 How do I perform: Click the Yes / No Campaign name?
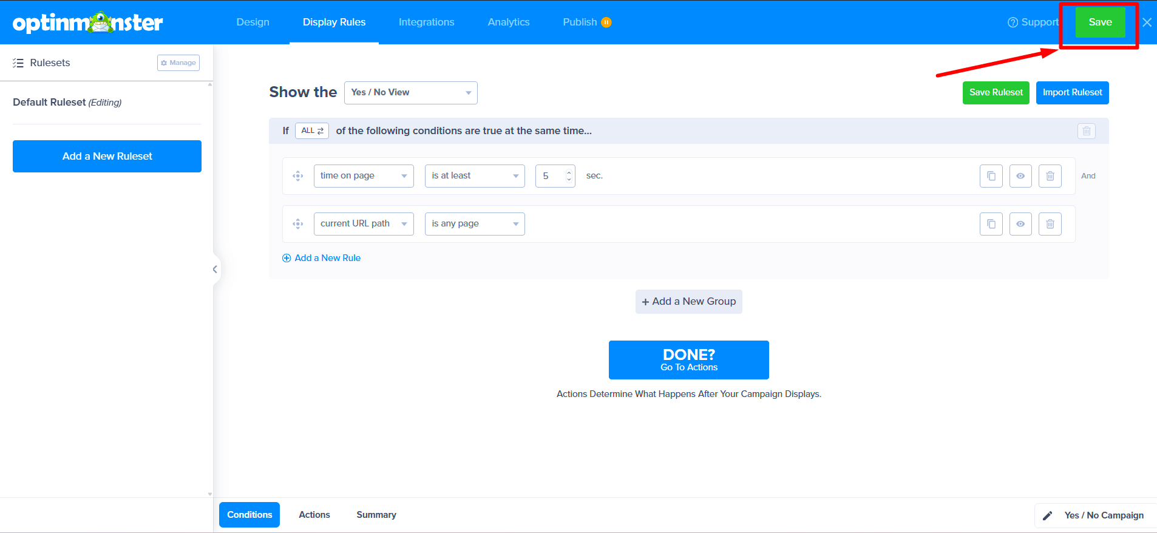[x=1104, y=515]
